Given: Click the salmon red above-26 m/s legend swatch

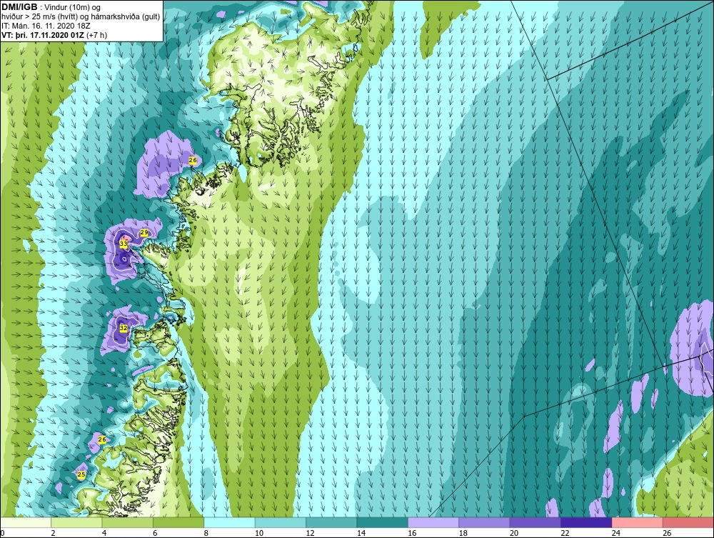Looking at the screenshot, I should click(688, 522).
